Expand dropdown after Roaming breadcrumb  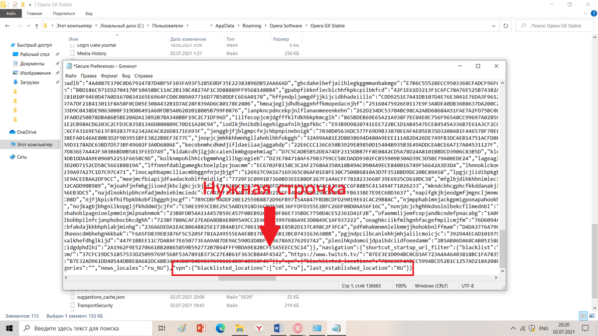[x=265, y=26]
